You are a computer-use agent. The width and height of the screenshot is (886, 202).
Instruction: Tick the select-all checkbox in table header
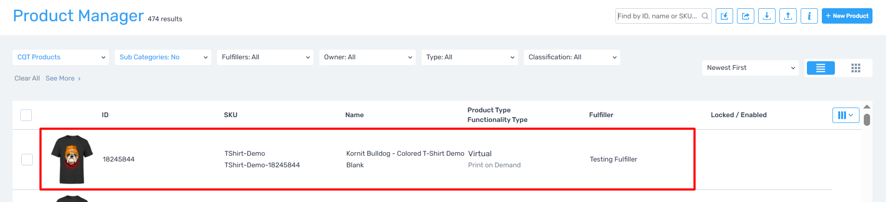(x=26, y=115)
